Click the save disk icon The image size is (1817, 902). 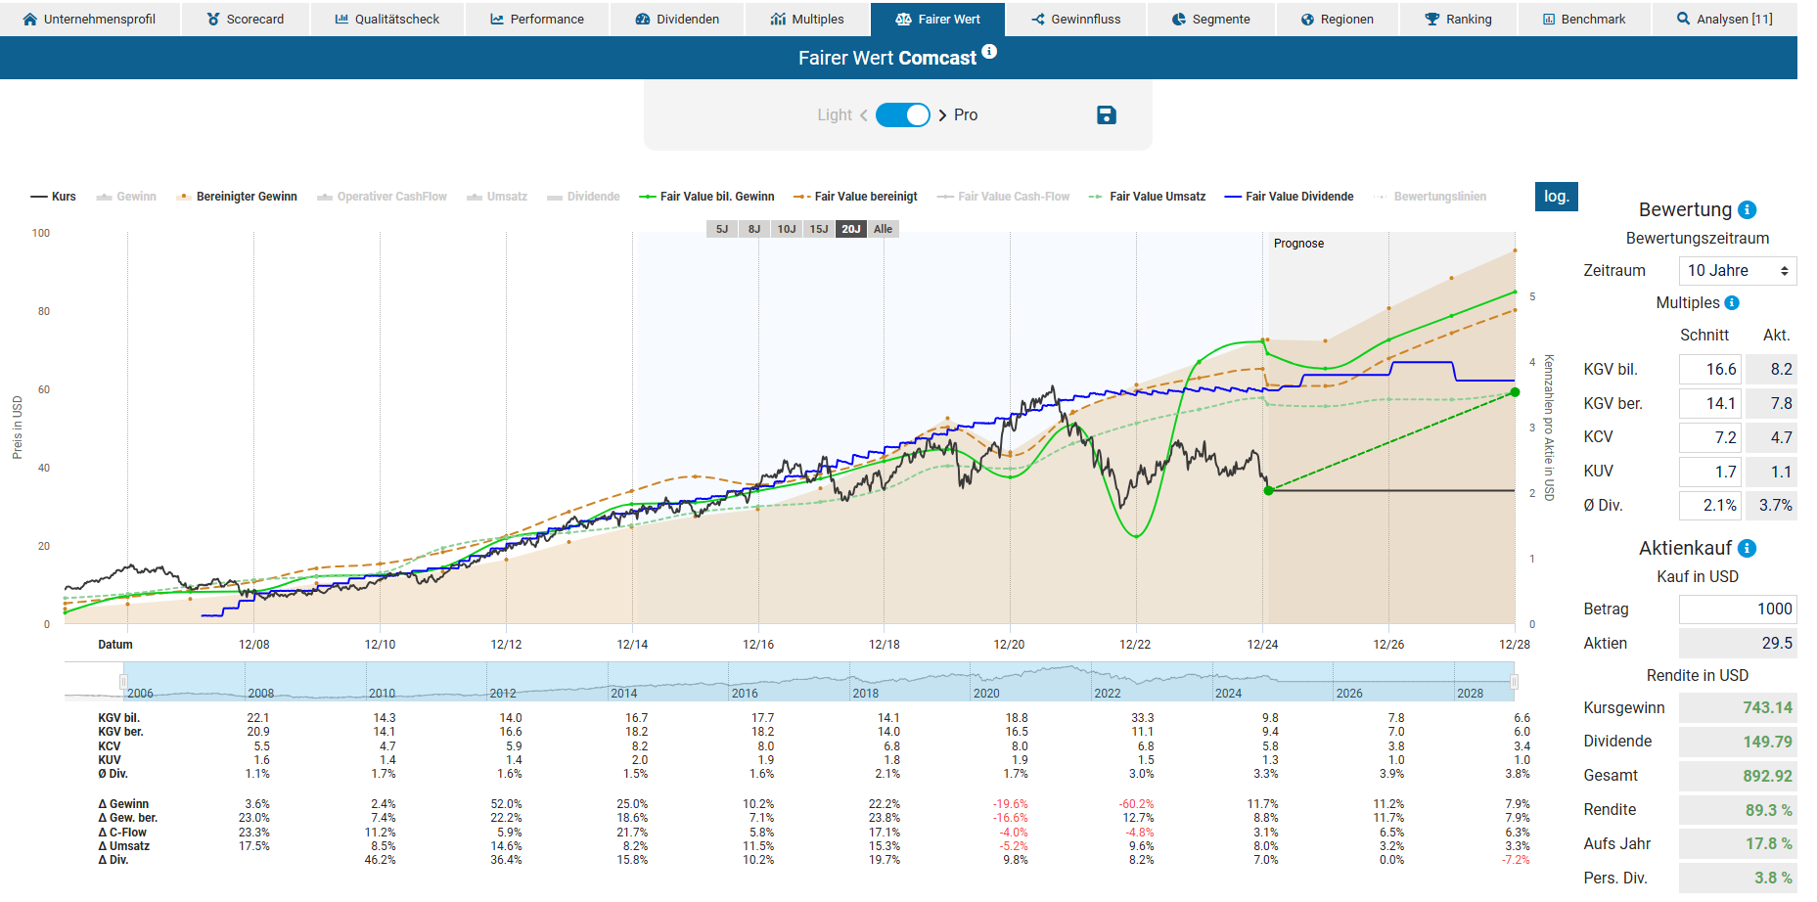pos(1106,115)
